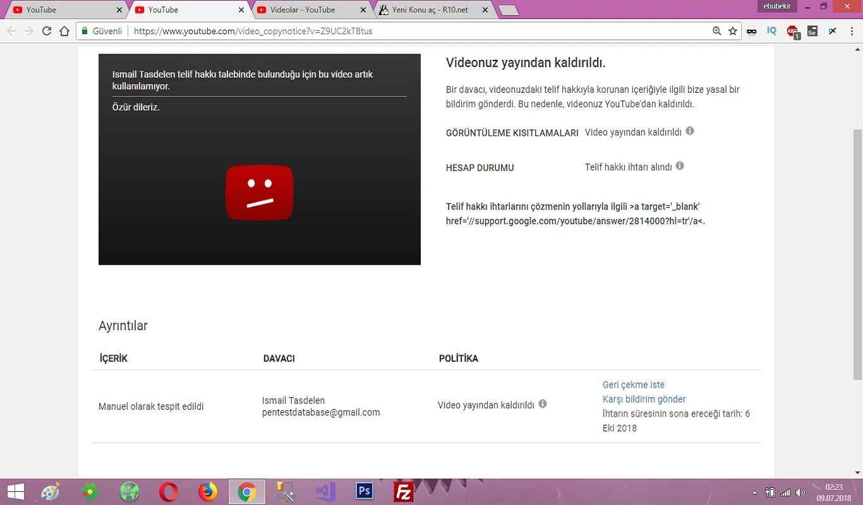Close the 'Videolar - YouTube' tab
The height and width of the screenshot is (505, 863).
pos(363,10)
